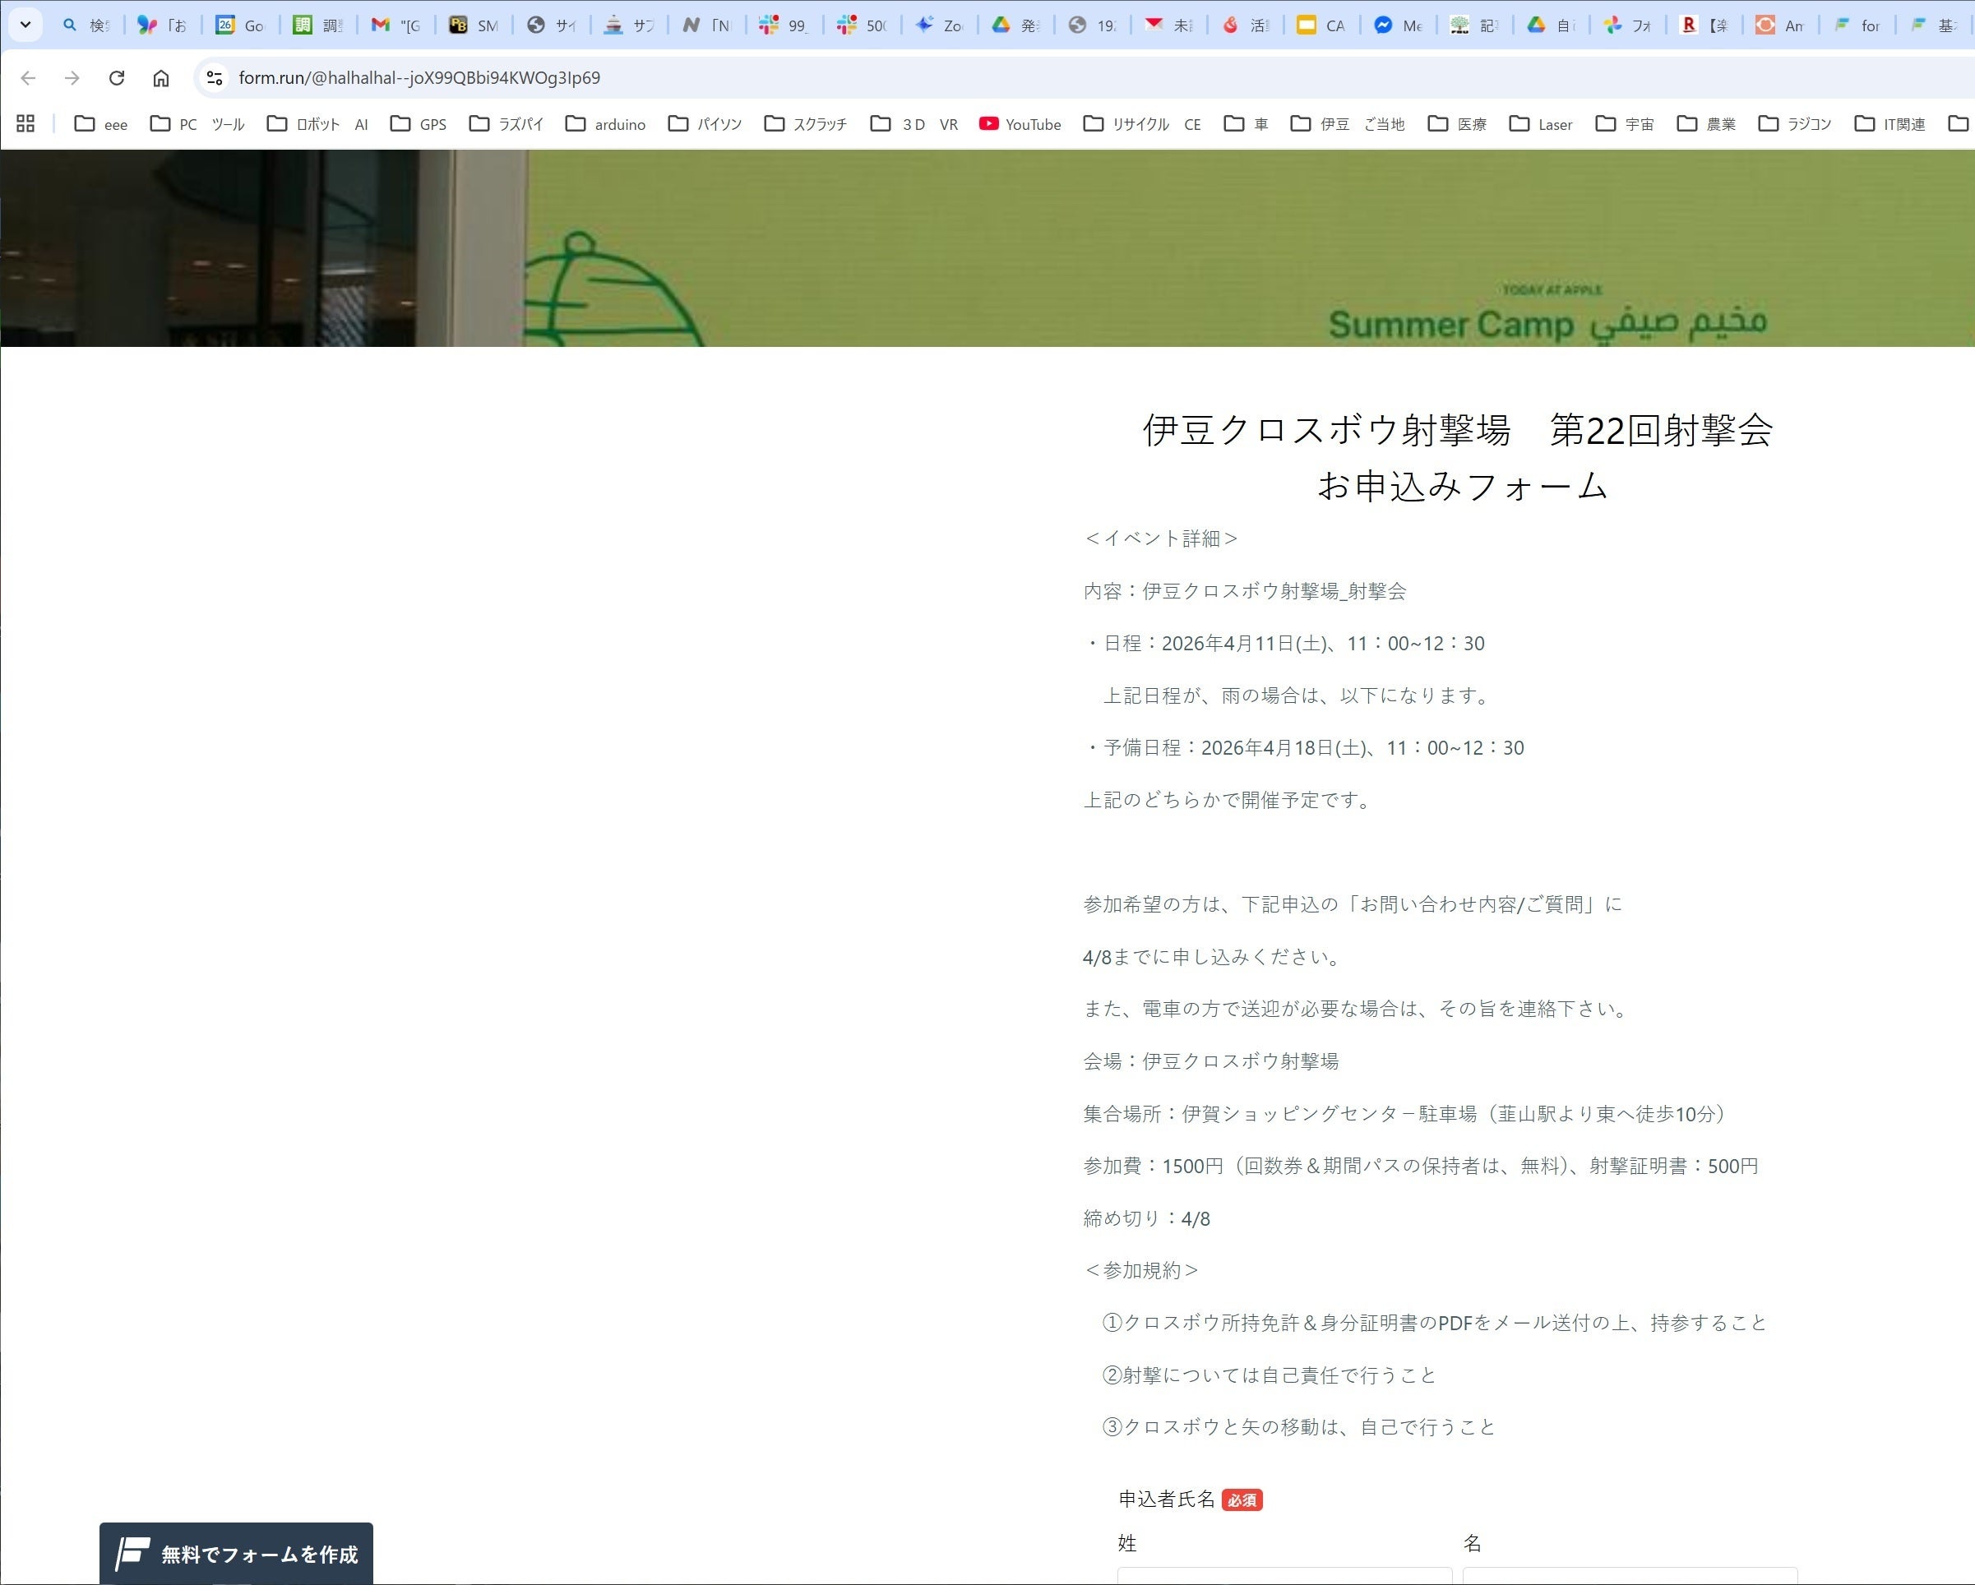Open the YouTube bookmark
The width and height of the screenshot is (1975, 1585).
(x=1020, y=123)
